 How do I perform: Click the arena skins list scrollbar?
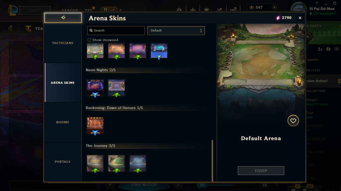212,161
